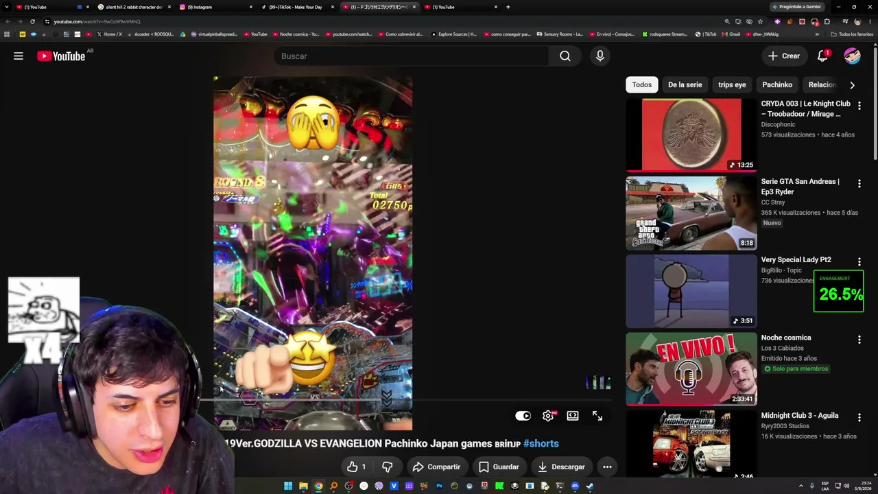Screen dimensions: 878x494
Task: Open the Discophonic channel name
Action: point(778,125)
